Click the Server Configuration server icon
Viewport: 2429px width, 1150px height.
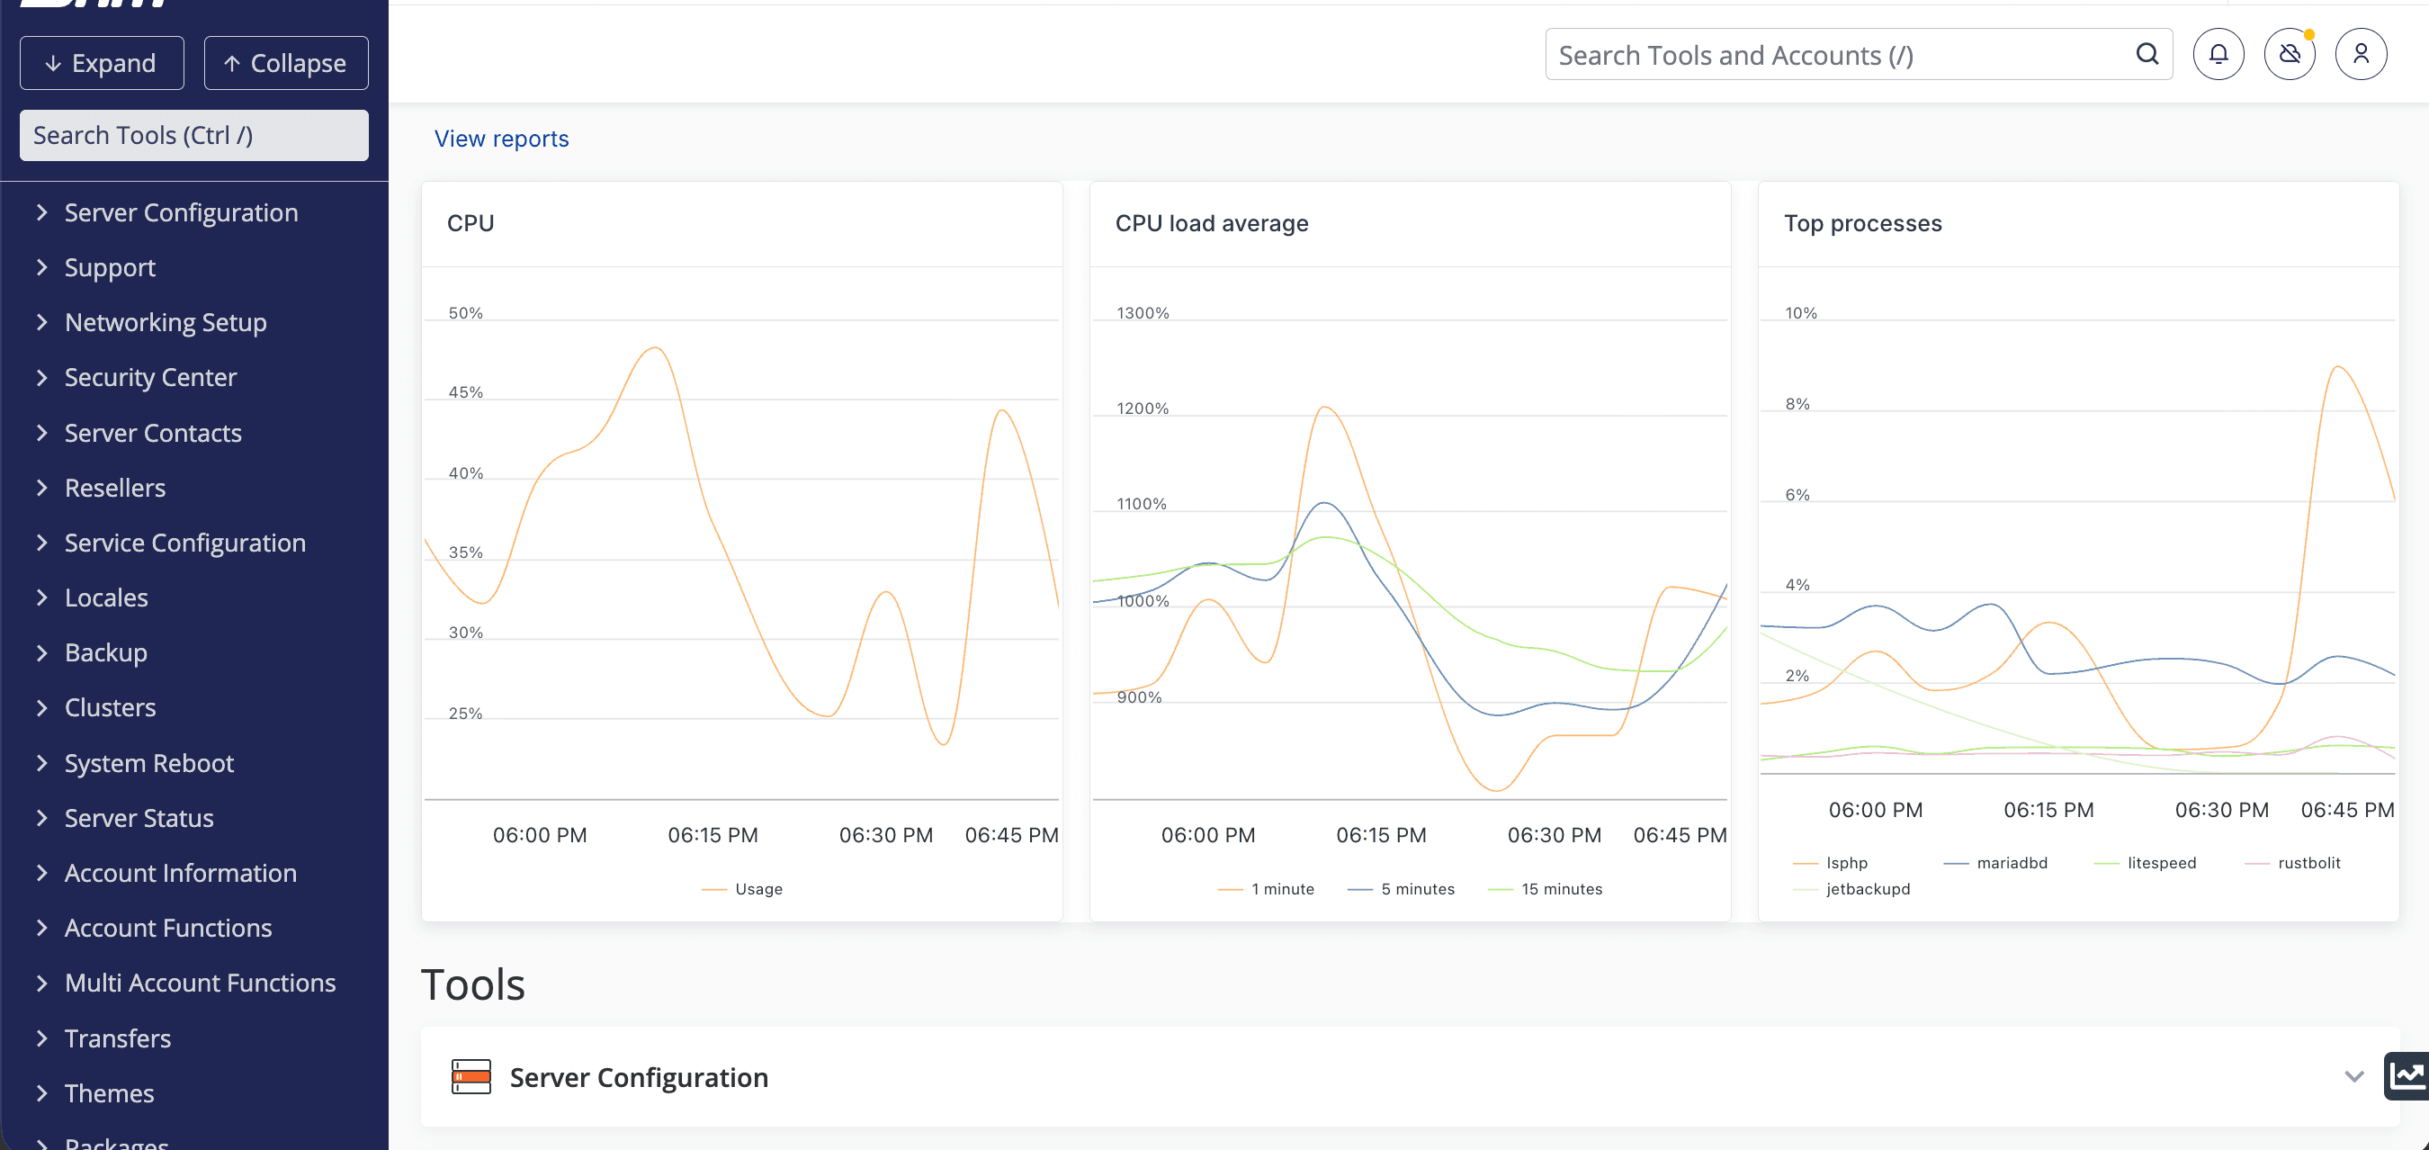[471, 1076]
